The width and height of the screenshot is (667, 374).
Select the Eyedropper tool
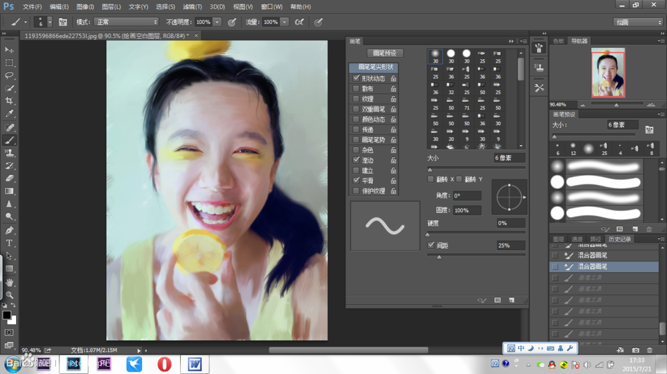click(9, 114)
